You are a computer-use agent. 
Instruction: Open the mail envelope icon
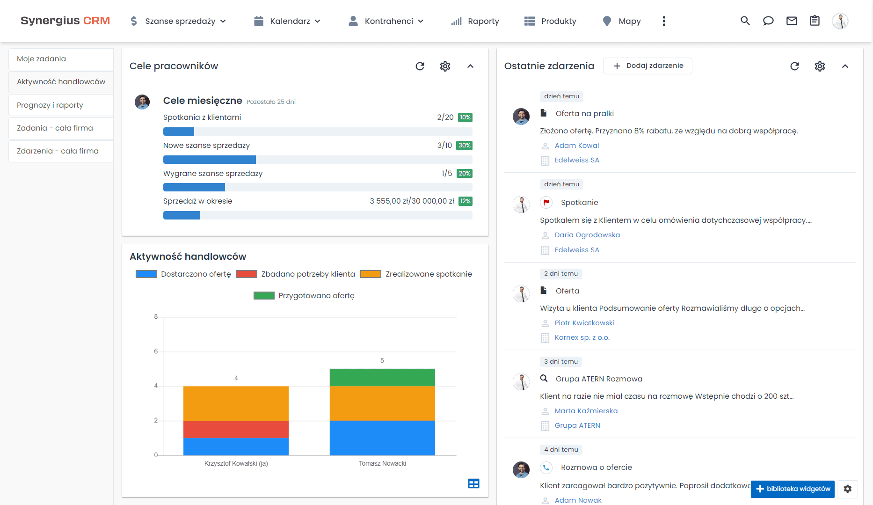pos(792,21)
